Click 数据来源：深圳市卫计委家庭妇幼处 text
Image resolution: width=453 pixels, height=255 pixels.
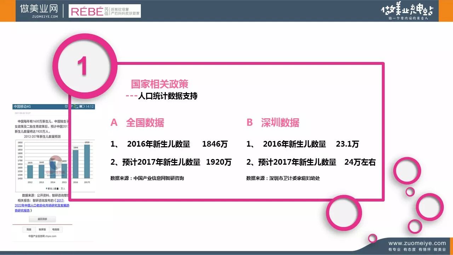283,178
